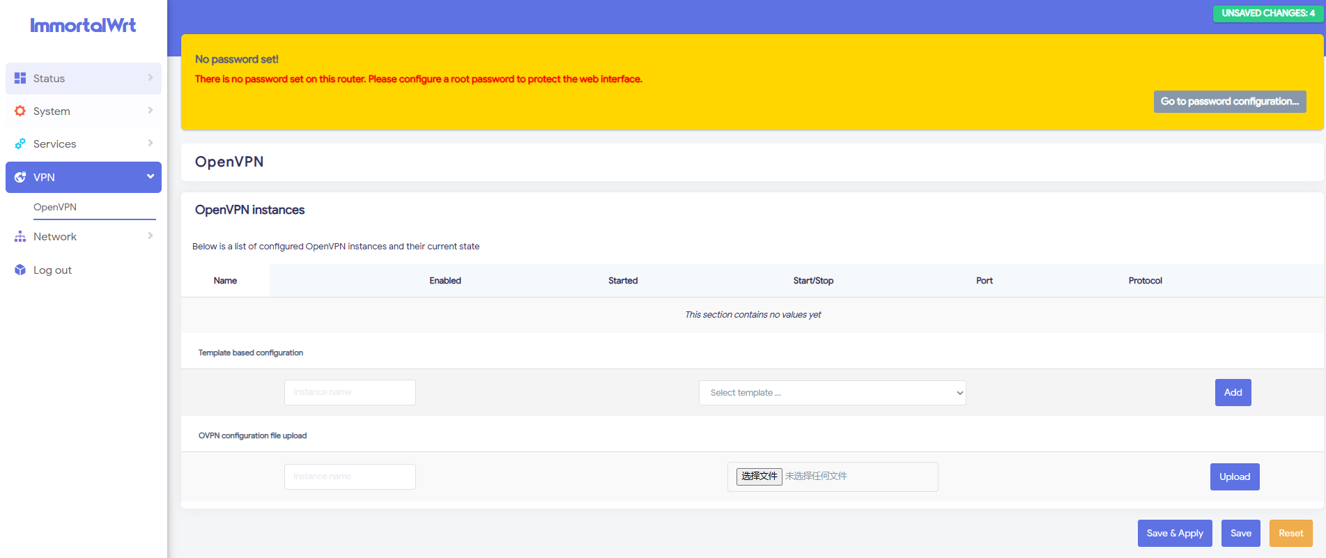Viewport: 1326px width, 558px height.
Task: Open the Unsaved Changes indicator
Action: (x=1268, y=13)
